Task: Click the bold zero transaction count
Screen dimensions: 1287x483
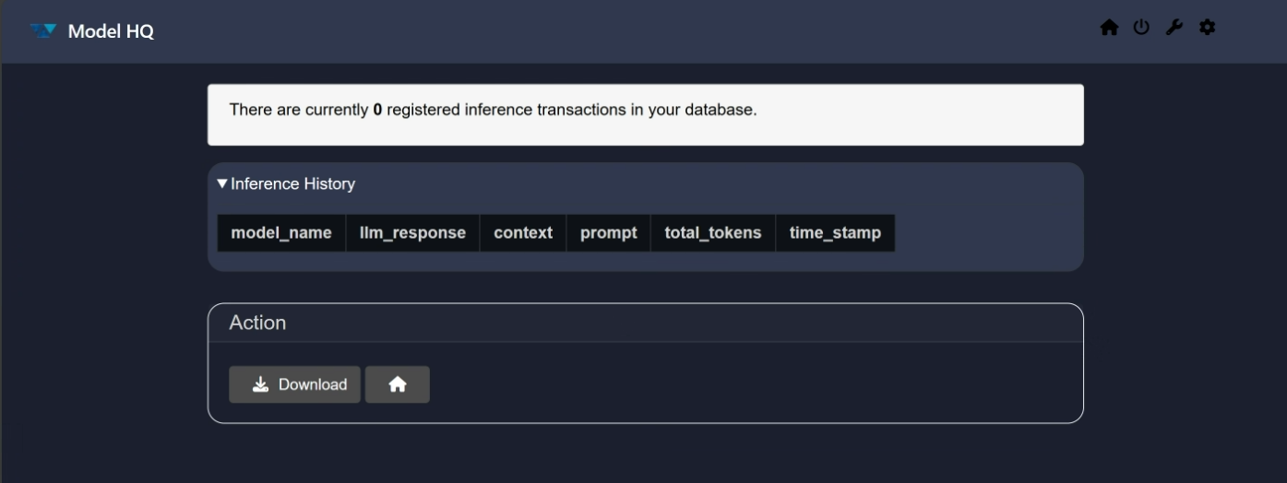Action: coord(377,110)
